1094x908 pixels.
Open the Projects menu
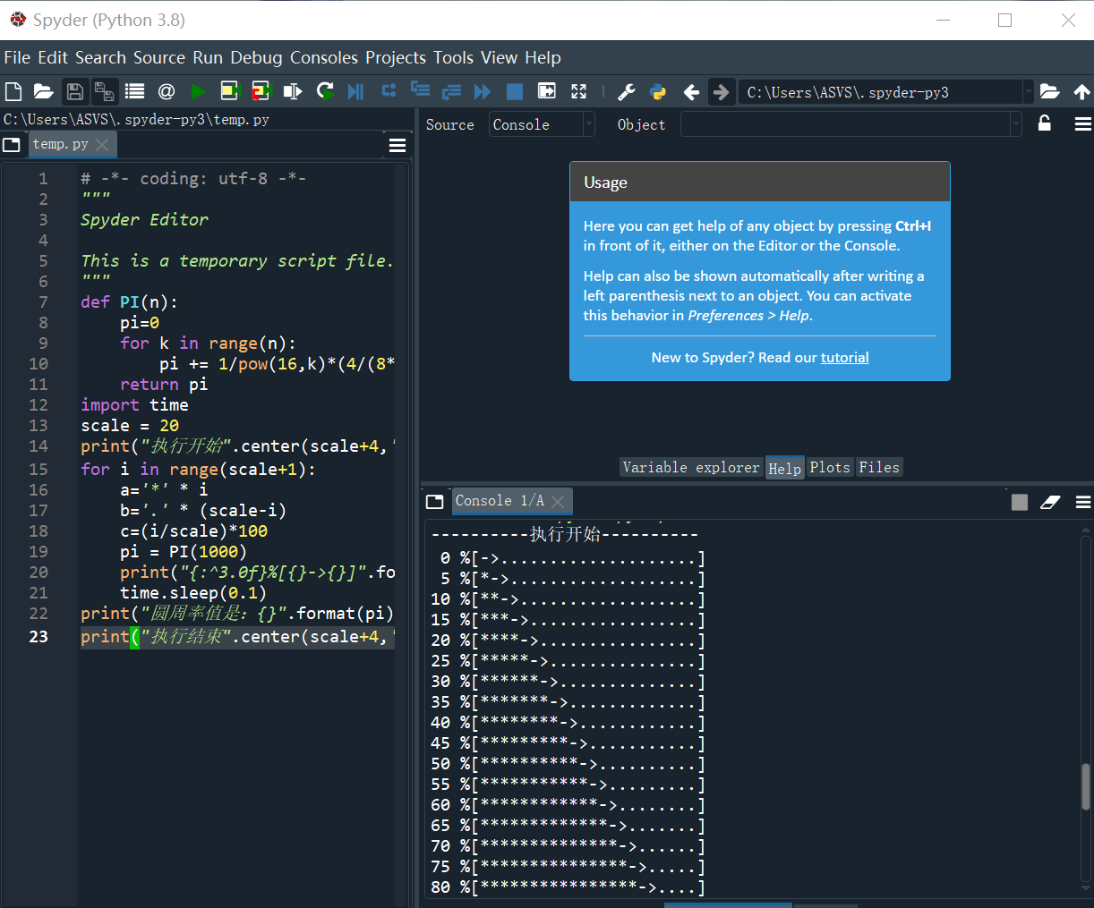396,57
